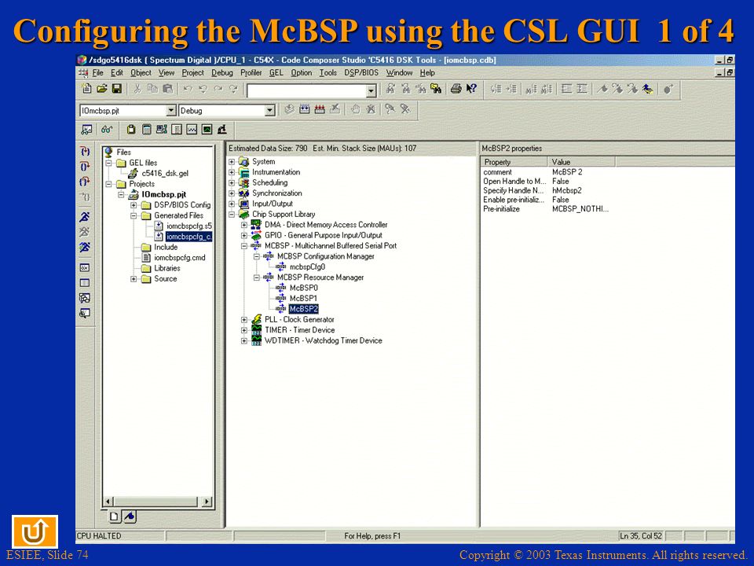The height and width of the screenshot is (566, 754).
Task: Select mcbspCfg0 configuration object
Action: 307,266
